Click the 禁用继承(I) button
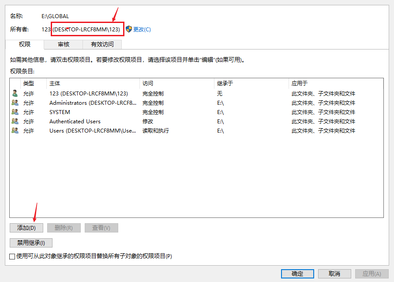This screenshot has width=394, height=282. [x=30, y=243]
